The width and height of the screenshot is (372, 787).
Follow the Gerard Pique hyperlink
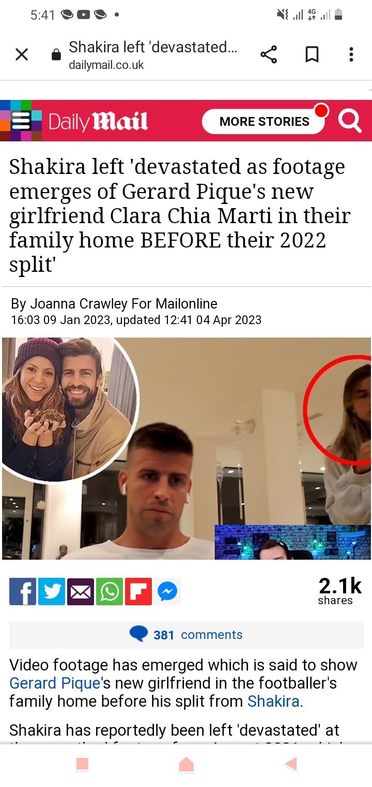tap(55, 683)
